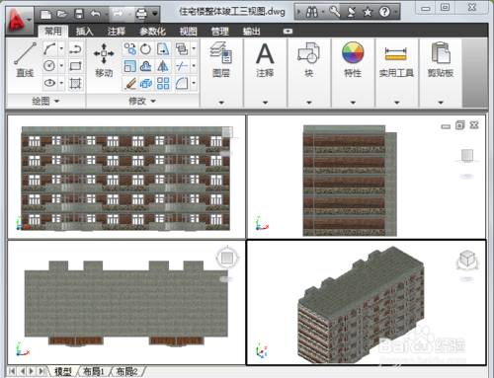Click the Circle tool icon
Viewport: 494px width, 378px height.
tap(49, 66)
